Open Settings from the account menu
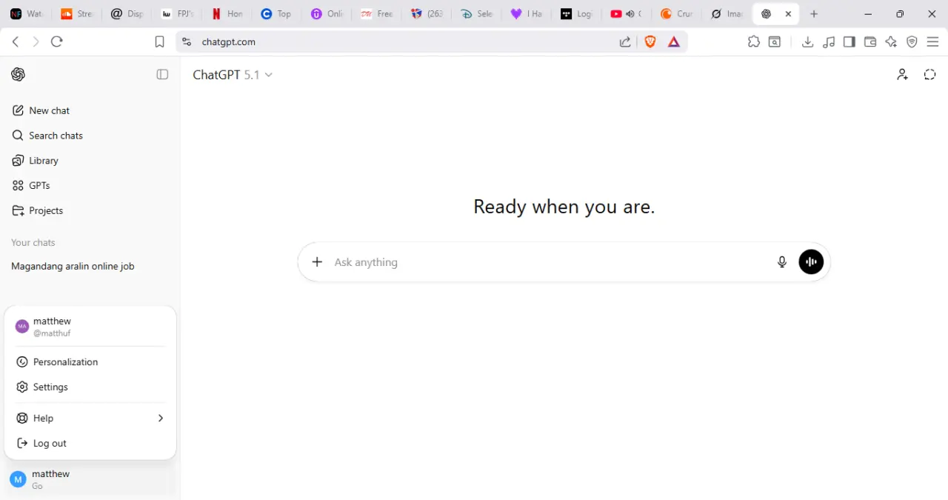The width and height of the screenshot is (948, 500). coord(90,387)
